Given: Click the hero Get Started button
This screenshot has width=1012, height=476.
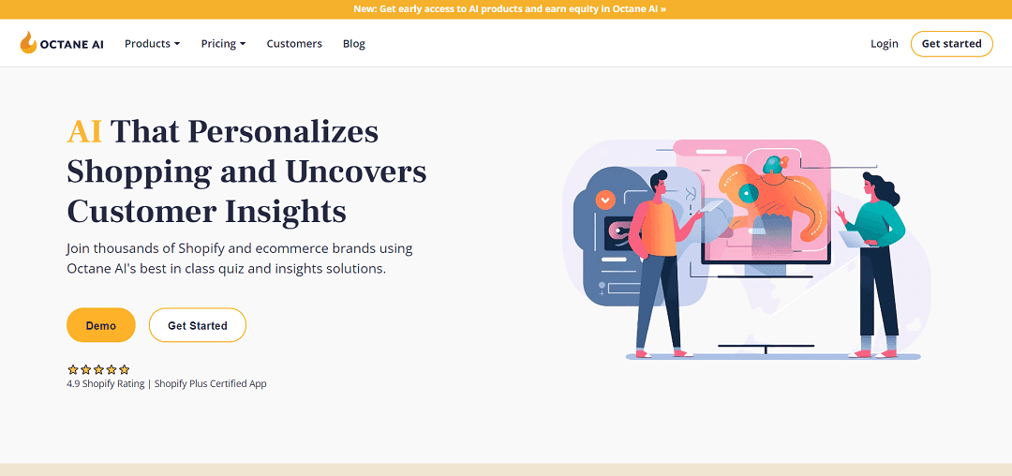Looking at the screenshot, I should click(x=198, y=325).
